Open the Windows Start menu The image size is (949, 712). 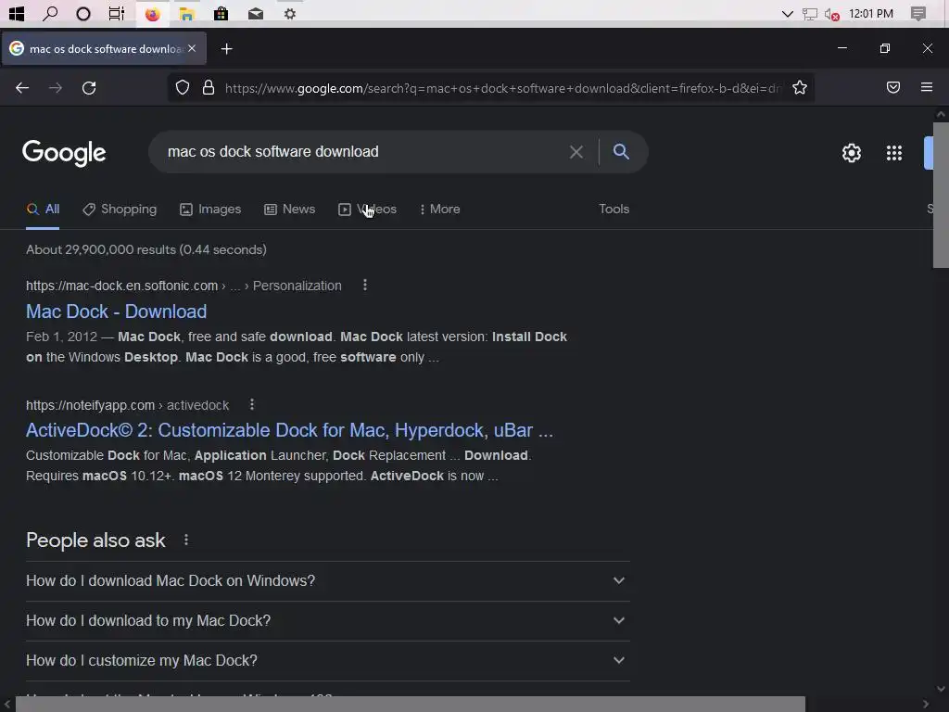click(17, 13)
